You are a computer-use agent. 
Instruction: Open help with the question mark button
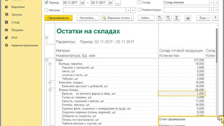click(215, 18)
